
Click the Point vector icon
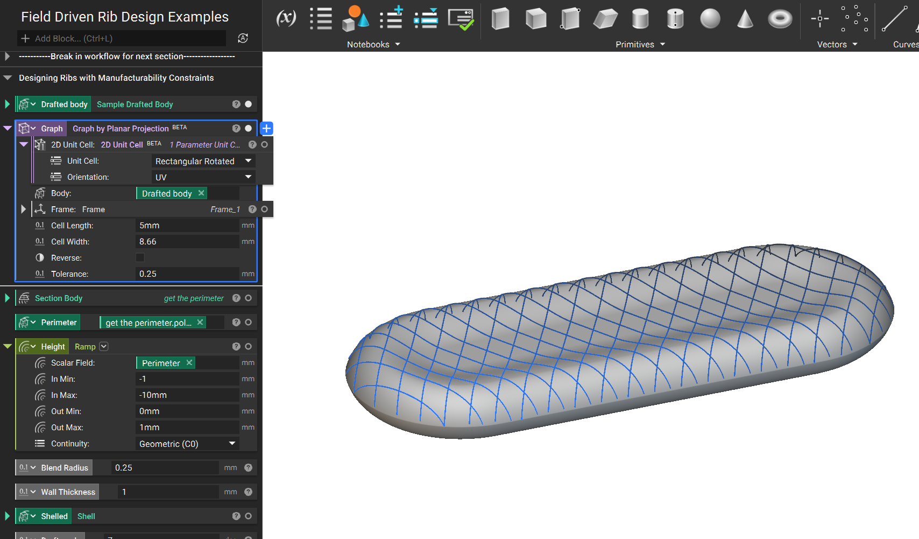(819, 19)
